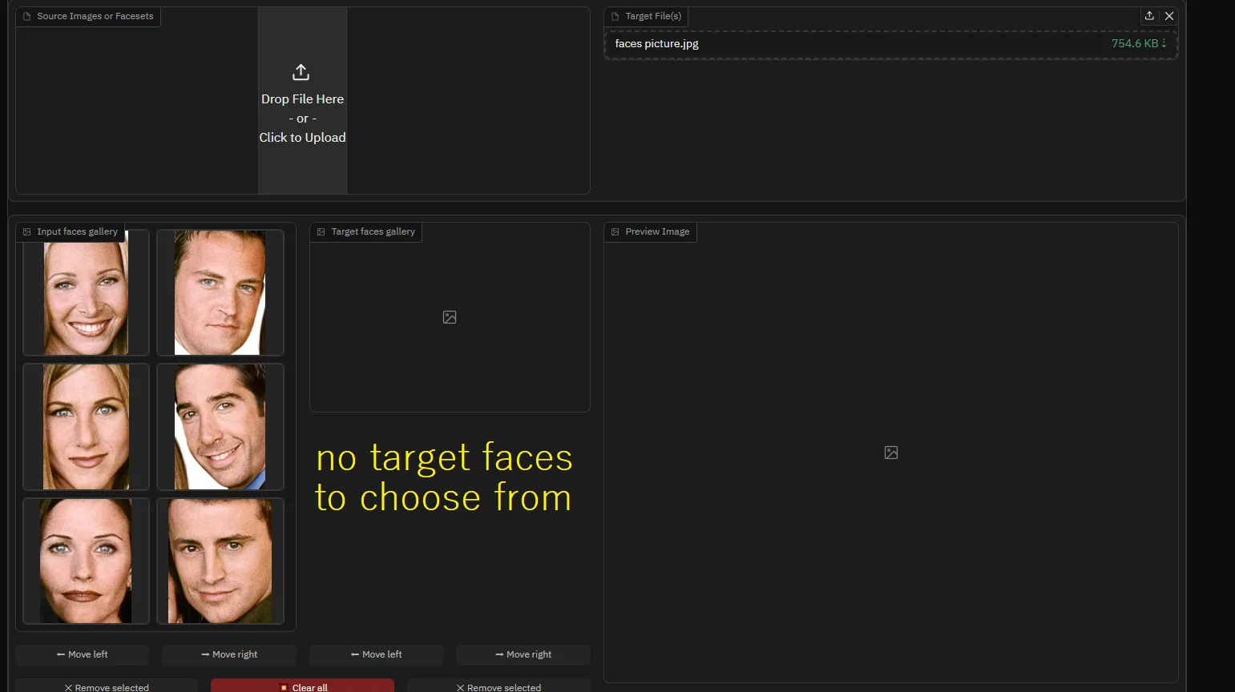
Task: Select the blonde smiling woman's face thumbnail
Action: click(x=86, y=292)
